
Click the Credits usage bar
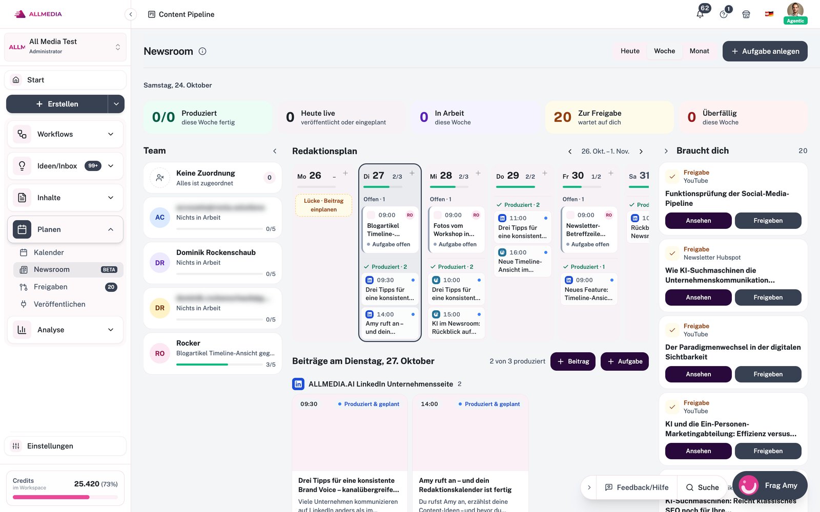point(65,497)
